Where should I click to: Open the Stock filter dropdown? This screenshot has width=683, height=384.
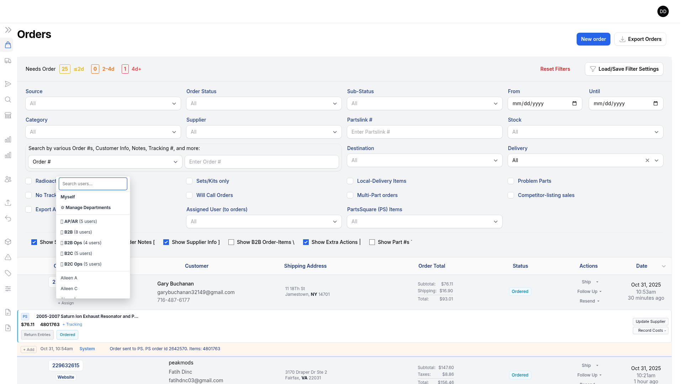(x=586, y=132)
